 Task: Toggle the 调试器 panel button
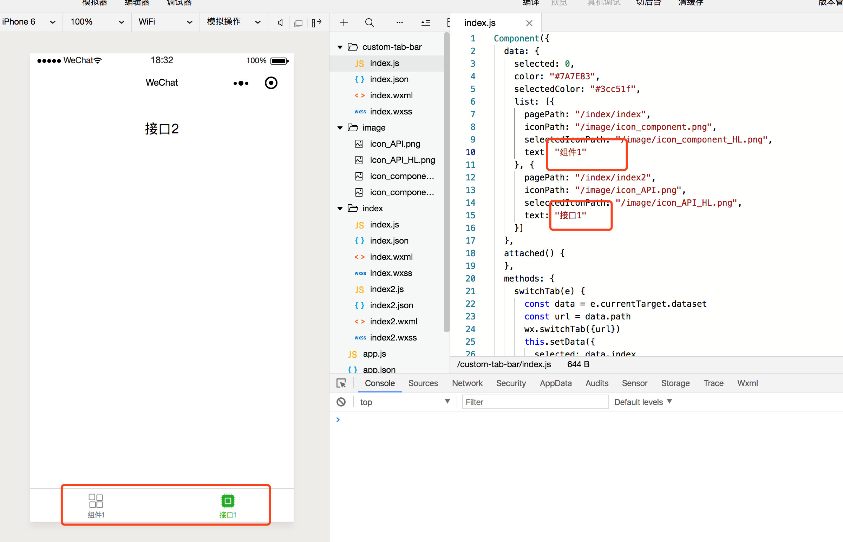click(179, 3)
